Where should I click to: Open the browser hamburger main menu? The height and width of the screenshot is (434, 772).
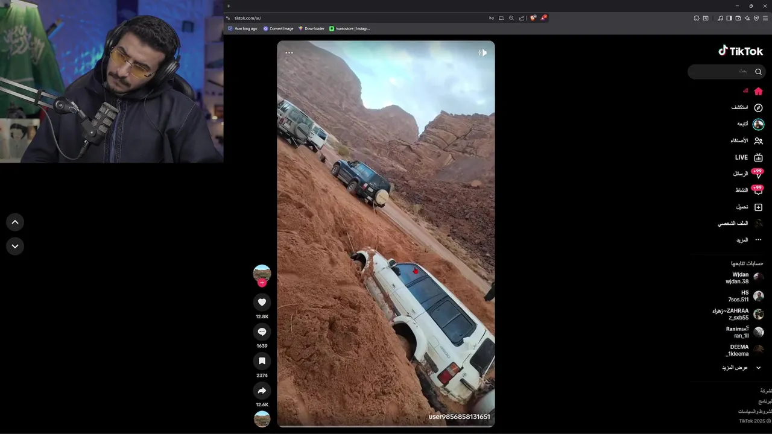pos(766,18)
